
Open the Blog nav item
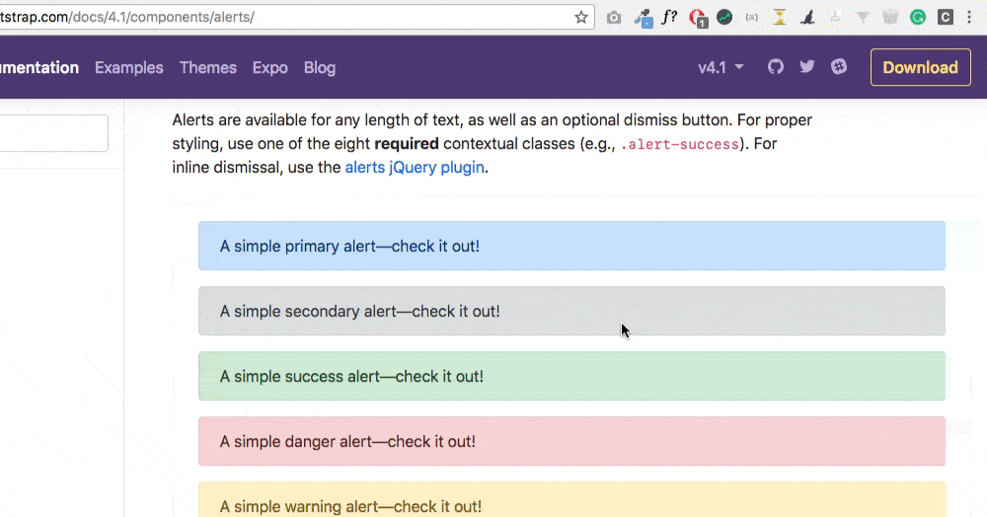click(320, 67)
